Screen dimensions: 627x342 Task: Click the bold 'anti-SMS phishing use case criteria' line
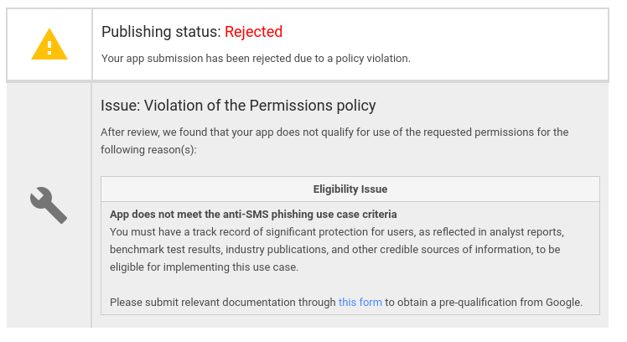click(253, 215)
